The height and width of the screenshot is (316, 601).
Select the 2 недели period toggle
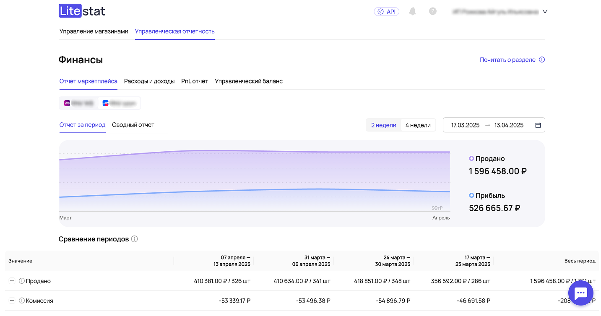click(x=383, y=125)
